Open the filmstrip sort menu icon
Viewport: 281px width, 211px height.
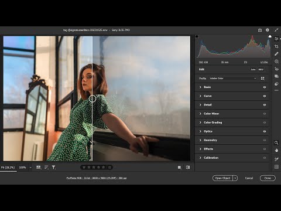[x=46, y=168]
